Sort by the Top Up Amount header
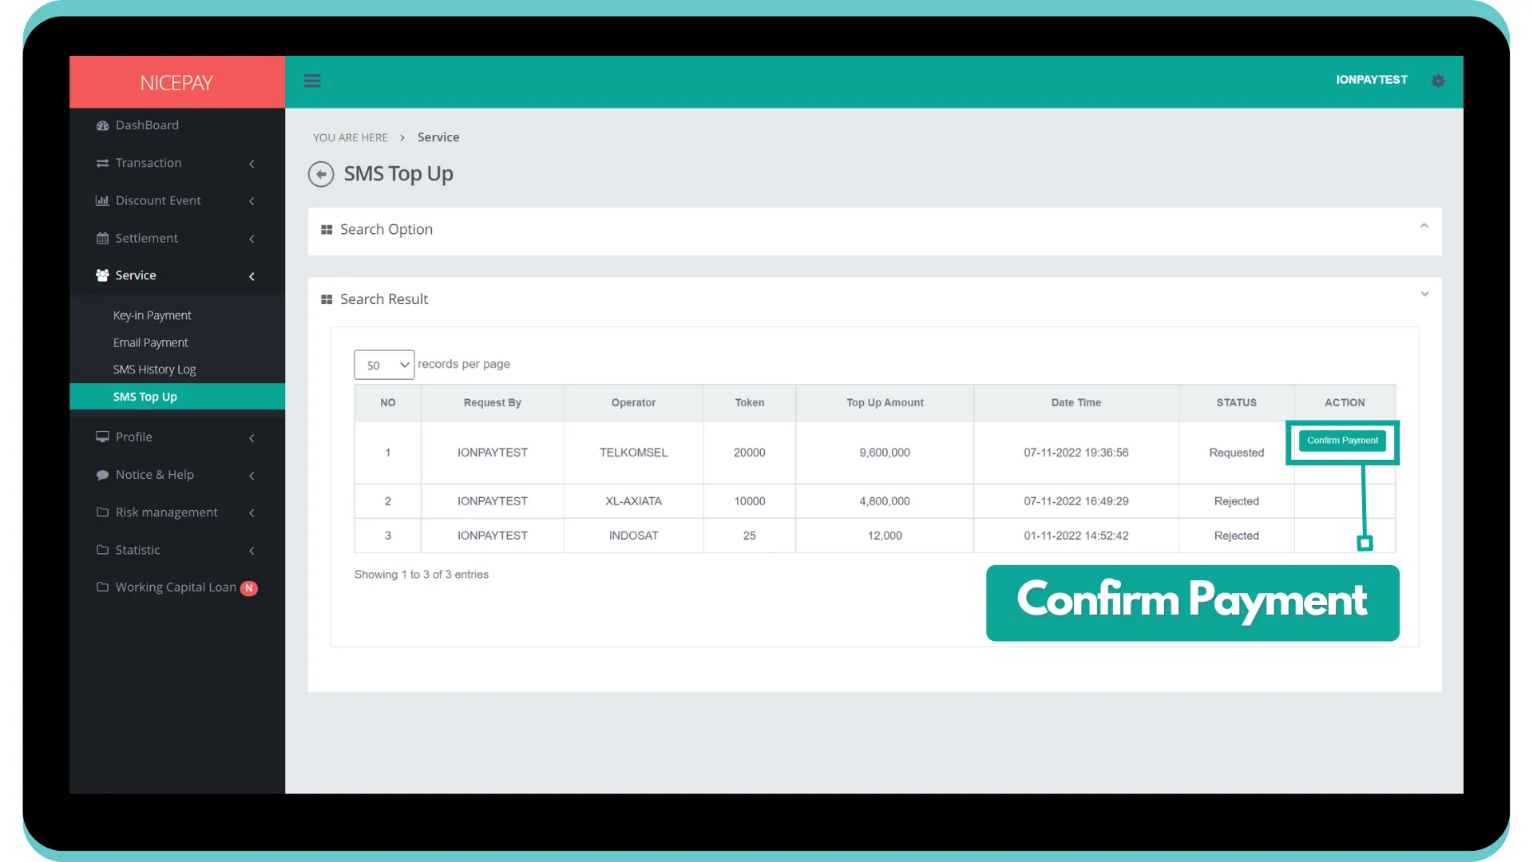 [885, 403]
